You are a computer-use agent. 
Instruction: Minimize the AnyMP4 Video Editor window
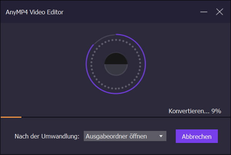pyautogui.click(x=204, y=12)
